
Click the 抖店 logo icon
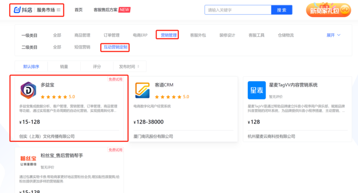(x=17, y=10)
